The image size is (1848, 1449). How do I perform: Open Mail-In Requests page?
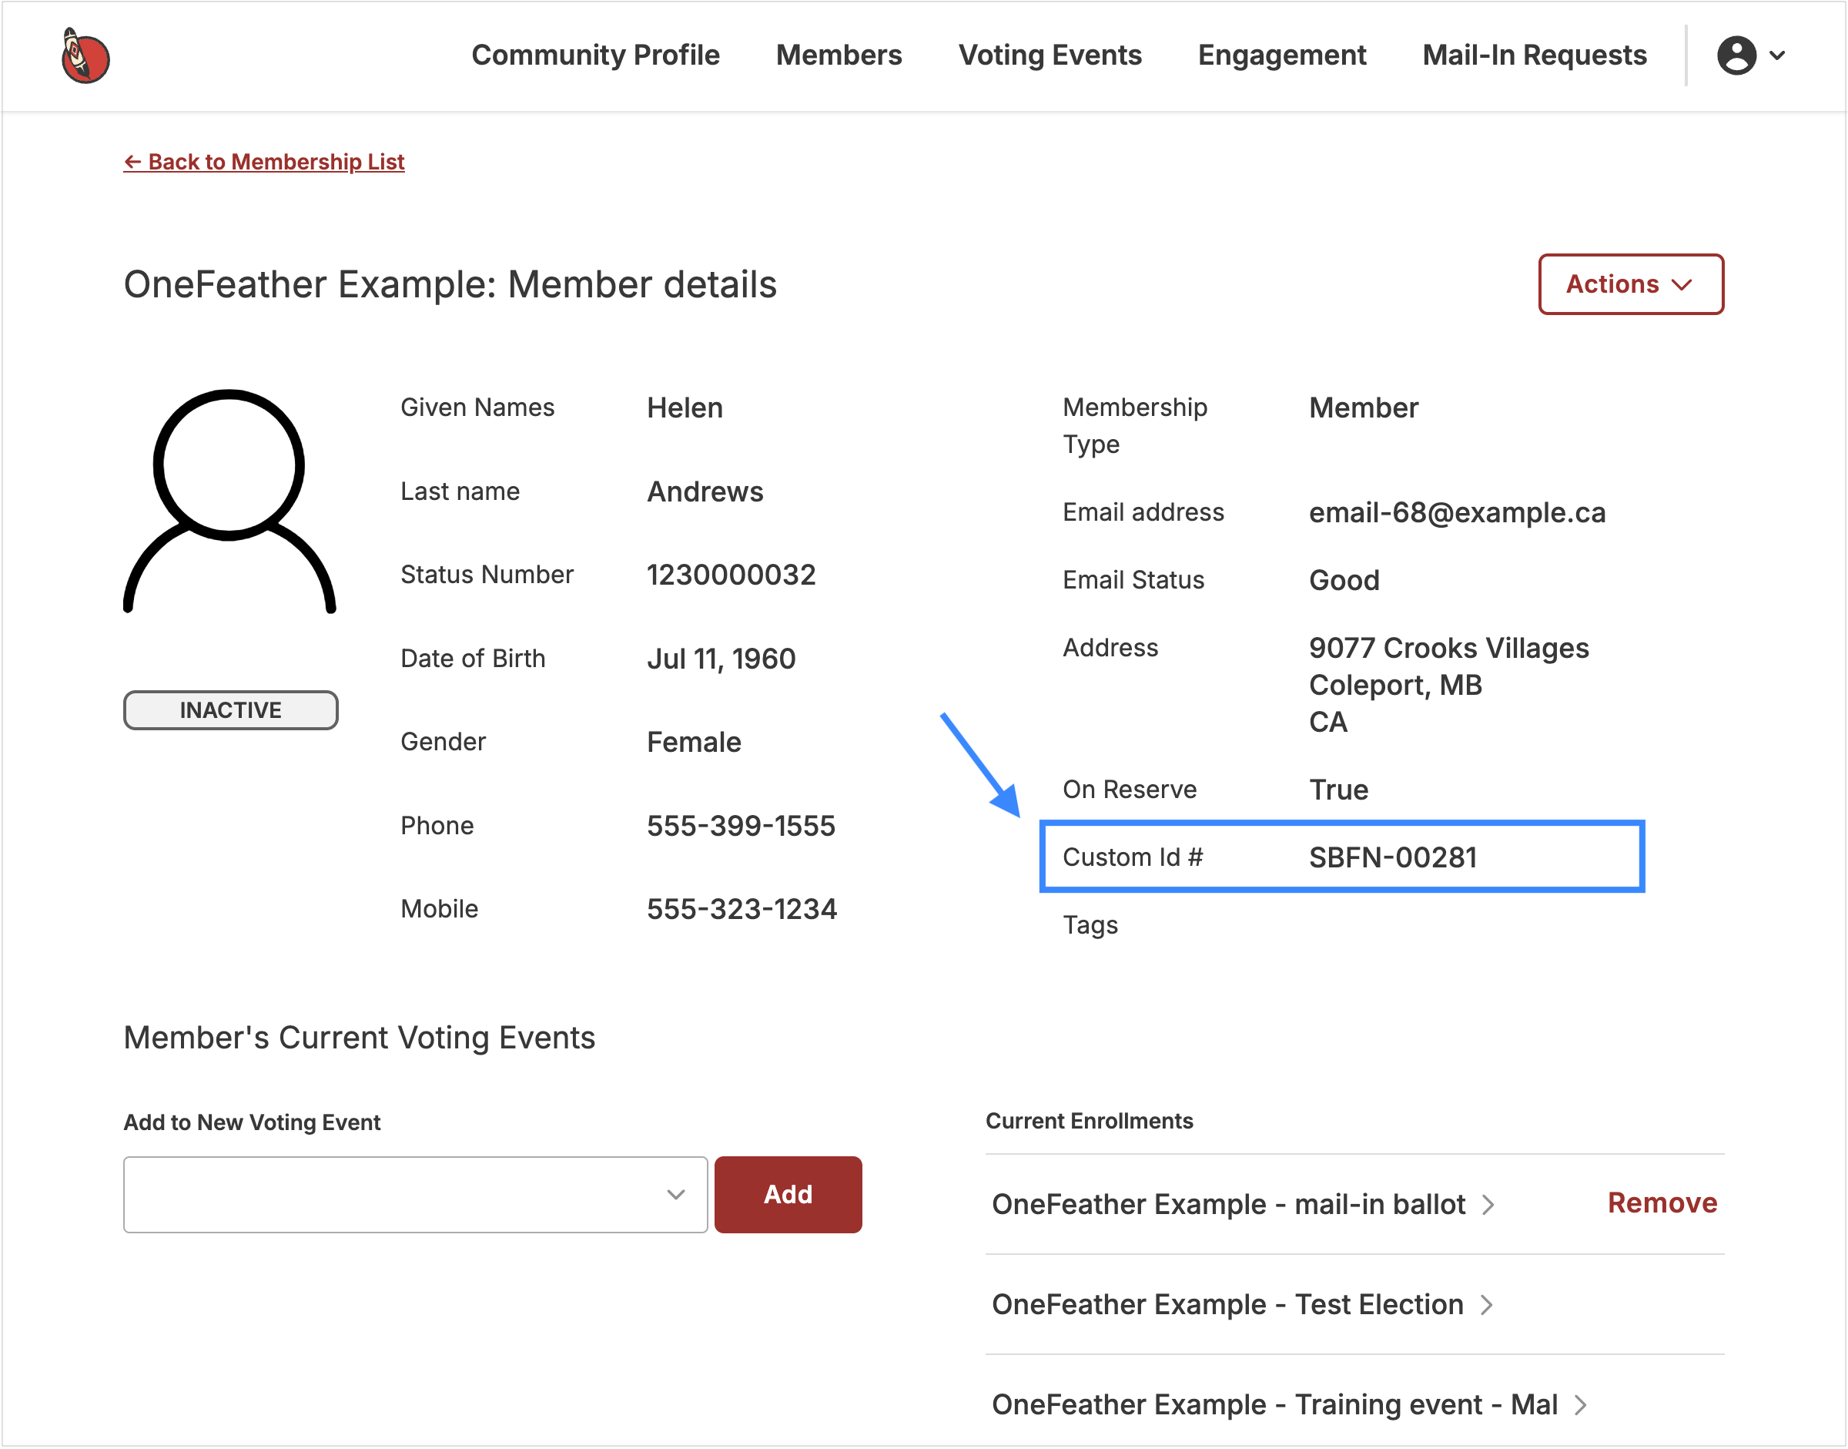(1534, 55)
